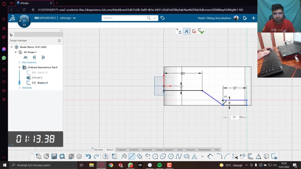Viewport: 301px width, 169px height.
Task: Open the Assembly tab
Action: coord(147,150)
